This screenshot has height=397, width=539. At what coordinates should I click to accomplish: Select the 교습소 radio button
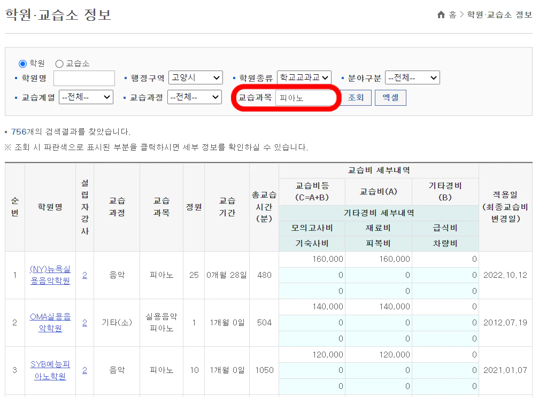tap(58, 64)
